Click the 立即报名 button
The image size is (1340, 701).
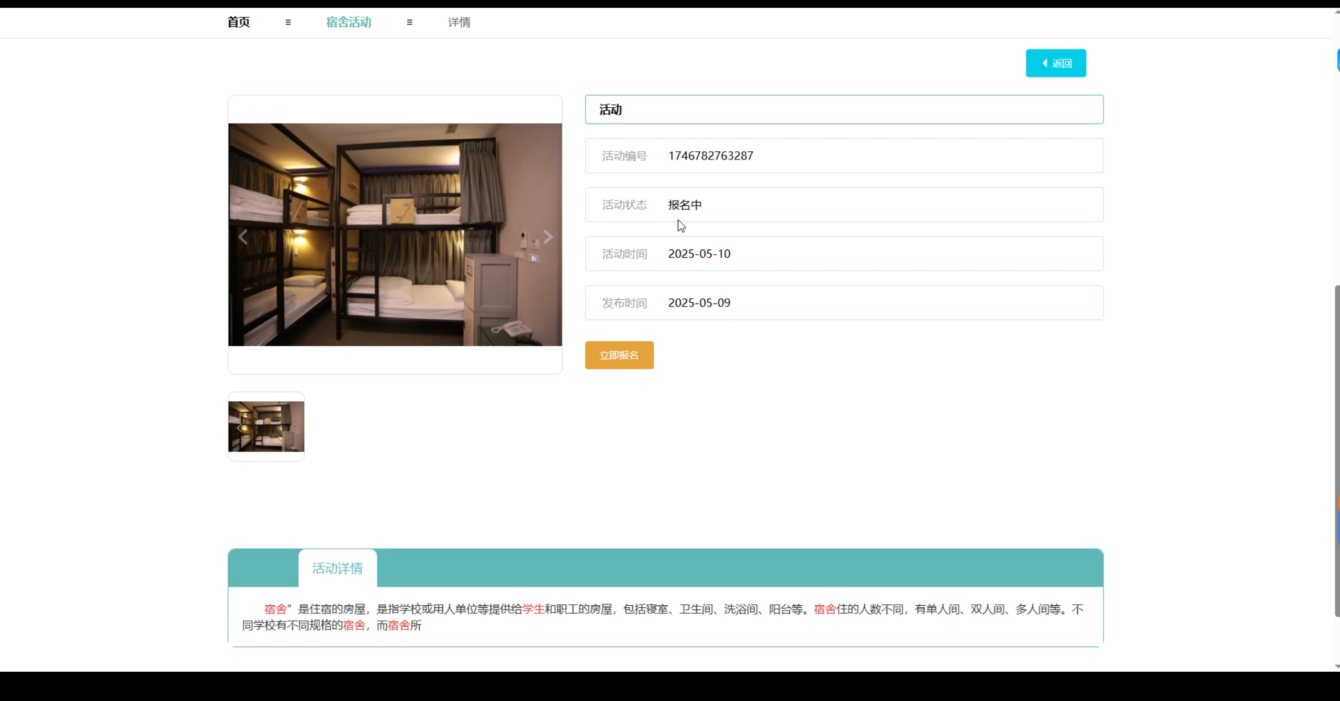[x=619, y=355]
